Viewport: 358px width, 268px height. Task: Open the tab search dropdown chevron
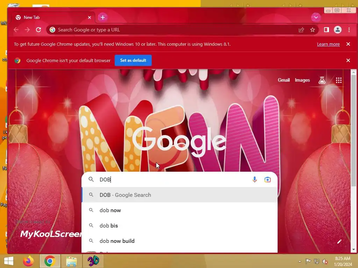pyautogui.click(x=316, y=17)
